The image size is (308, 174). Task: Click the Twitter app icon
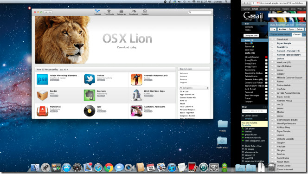coord(90,79)
